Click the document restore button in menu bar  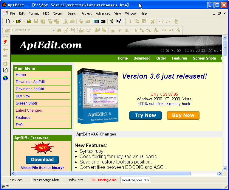click(219, 13)
